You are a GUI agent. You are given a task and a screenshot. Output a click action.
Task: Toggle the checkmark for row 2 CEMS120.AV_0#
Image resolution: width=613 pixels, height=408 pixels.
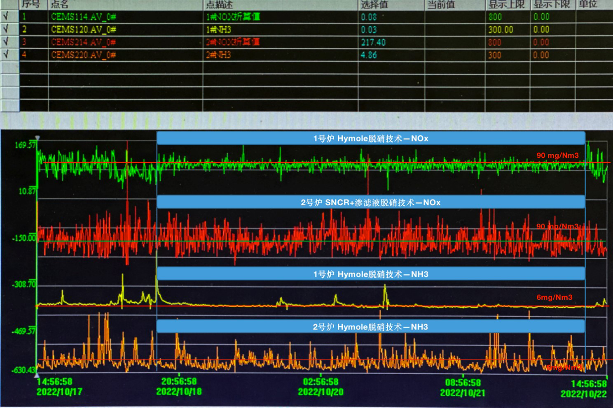[6, 29]
